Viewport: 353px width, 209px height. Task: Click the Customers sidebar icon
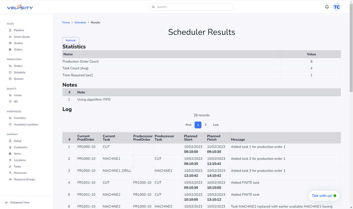pyautogui.click(x=10, y=147)
